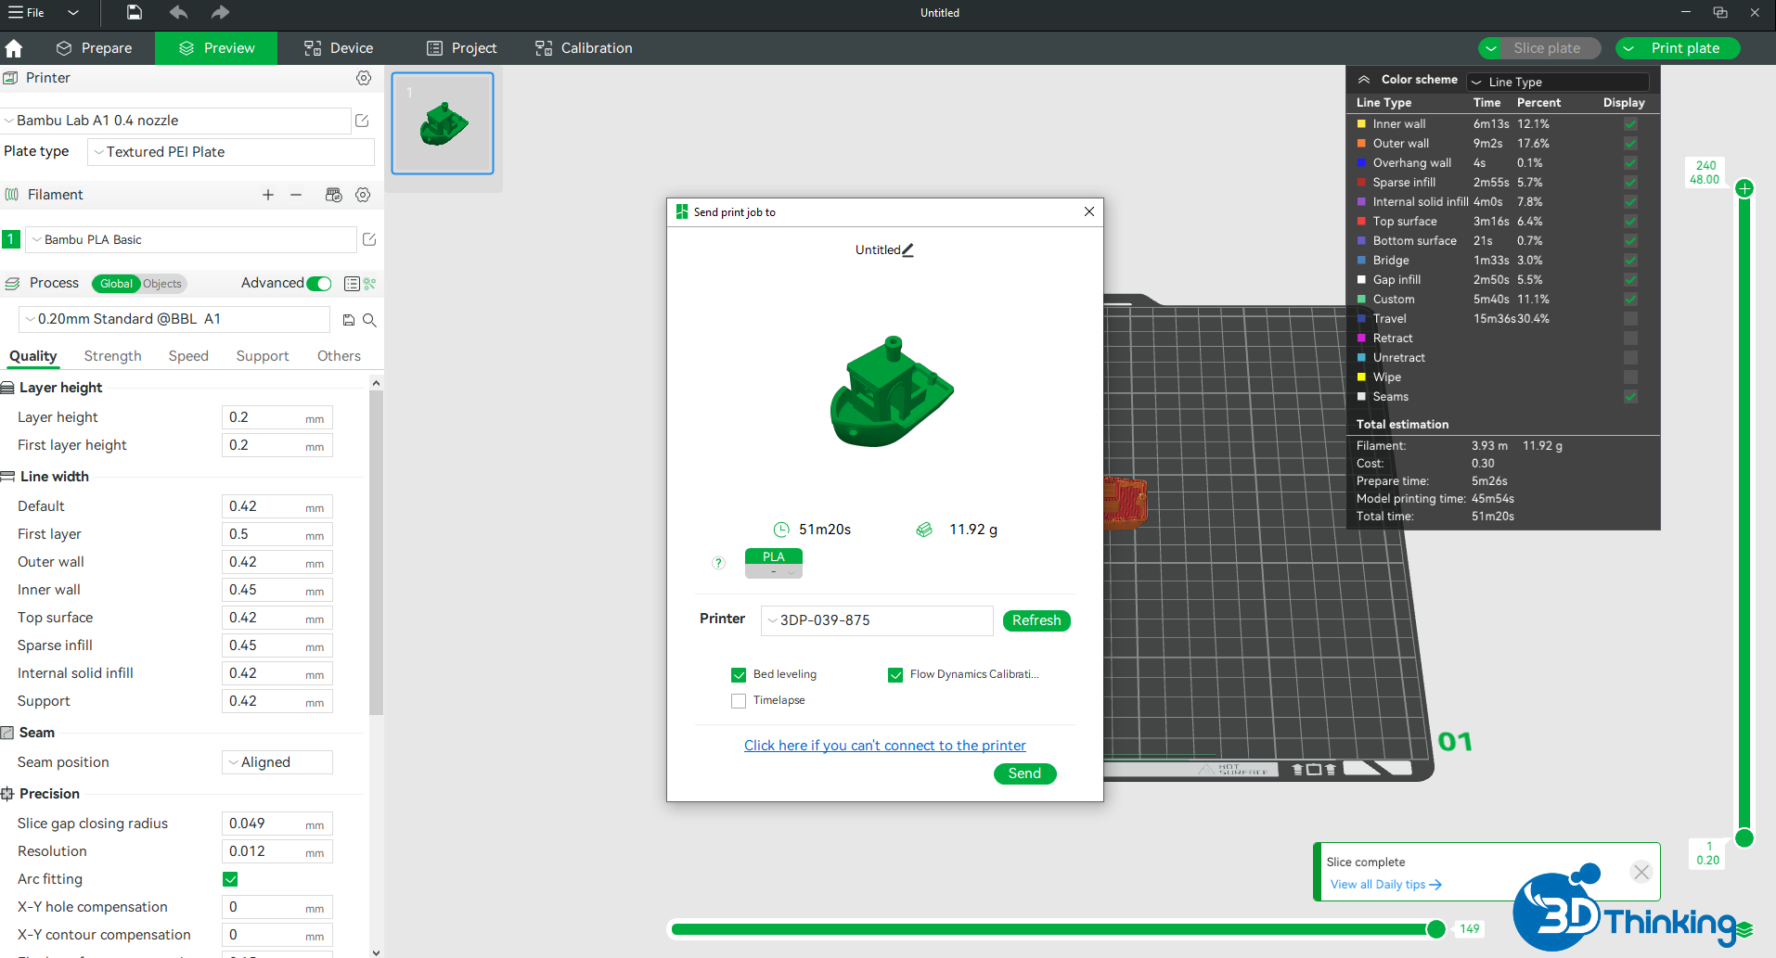This screenshot has width=1776, height=958.
Task: Open the Printer 3DP-039-875 dropdown
Action: pyautogui.click(x=877, y=620)
